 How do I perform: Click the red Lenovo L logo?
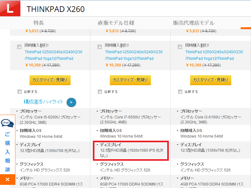tap(10, 8)
